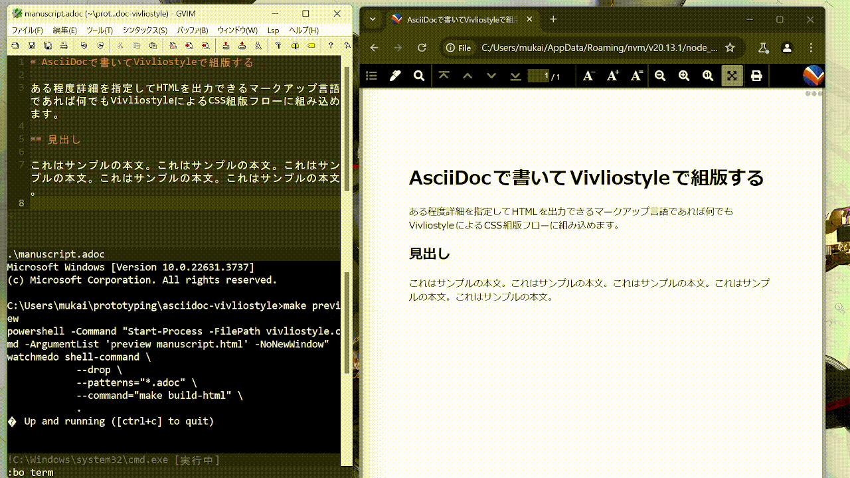This screenshot has height=478, width=850.
Task: Click the Undo icon in GVIM's toolbar
Action: (83, 45)
